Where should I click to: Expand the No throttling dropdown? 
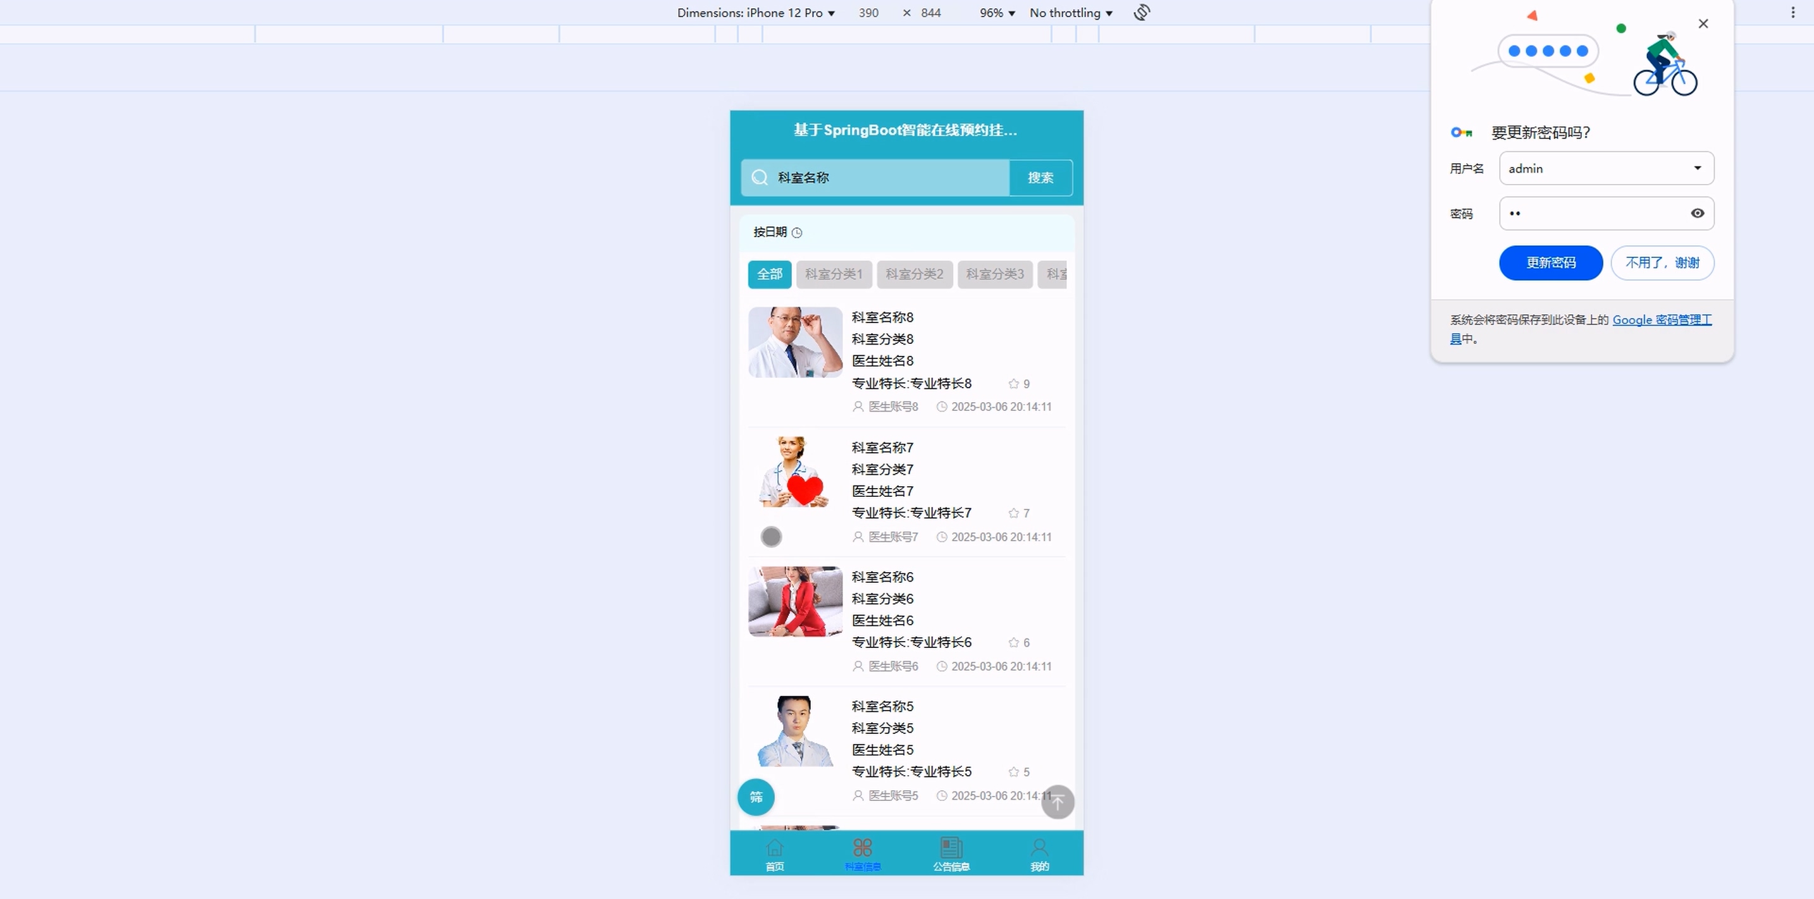pyautogui.click(x=1070, y=13)
